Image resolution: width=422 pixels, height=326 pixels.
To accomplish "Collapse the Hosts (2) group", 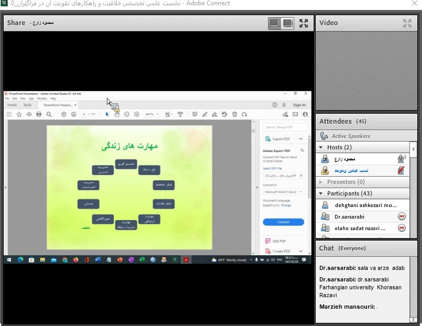I will pyautogui.click(x=321, y=147).
